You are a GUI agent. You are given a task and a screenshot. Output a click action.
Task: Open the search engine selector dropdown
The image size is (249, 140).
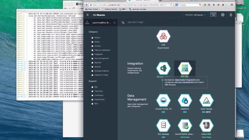click(177, 5)
